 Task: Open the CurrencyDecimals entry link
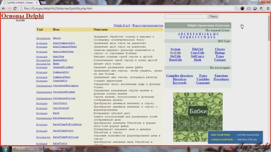(66, 86)
